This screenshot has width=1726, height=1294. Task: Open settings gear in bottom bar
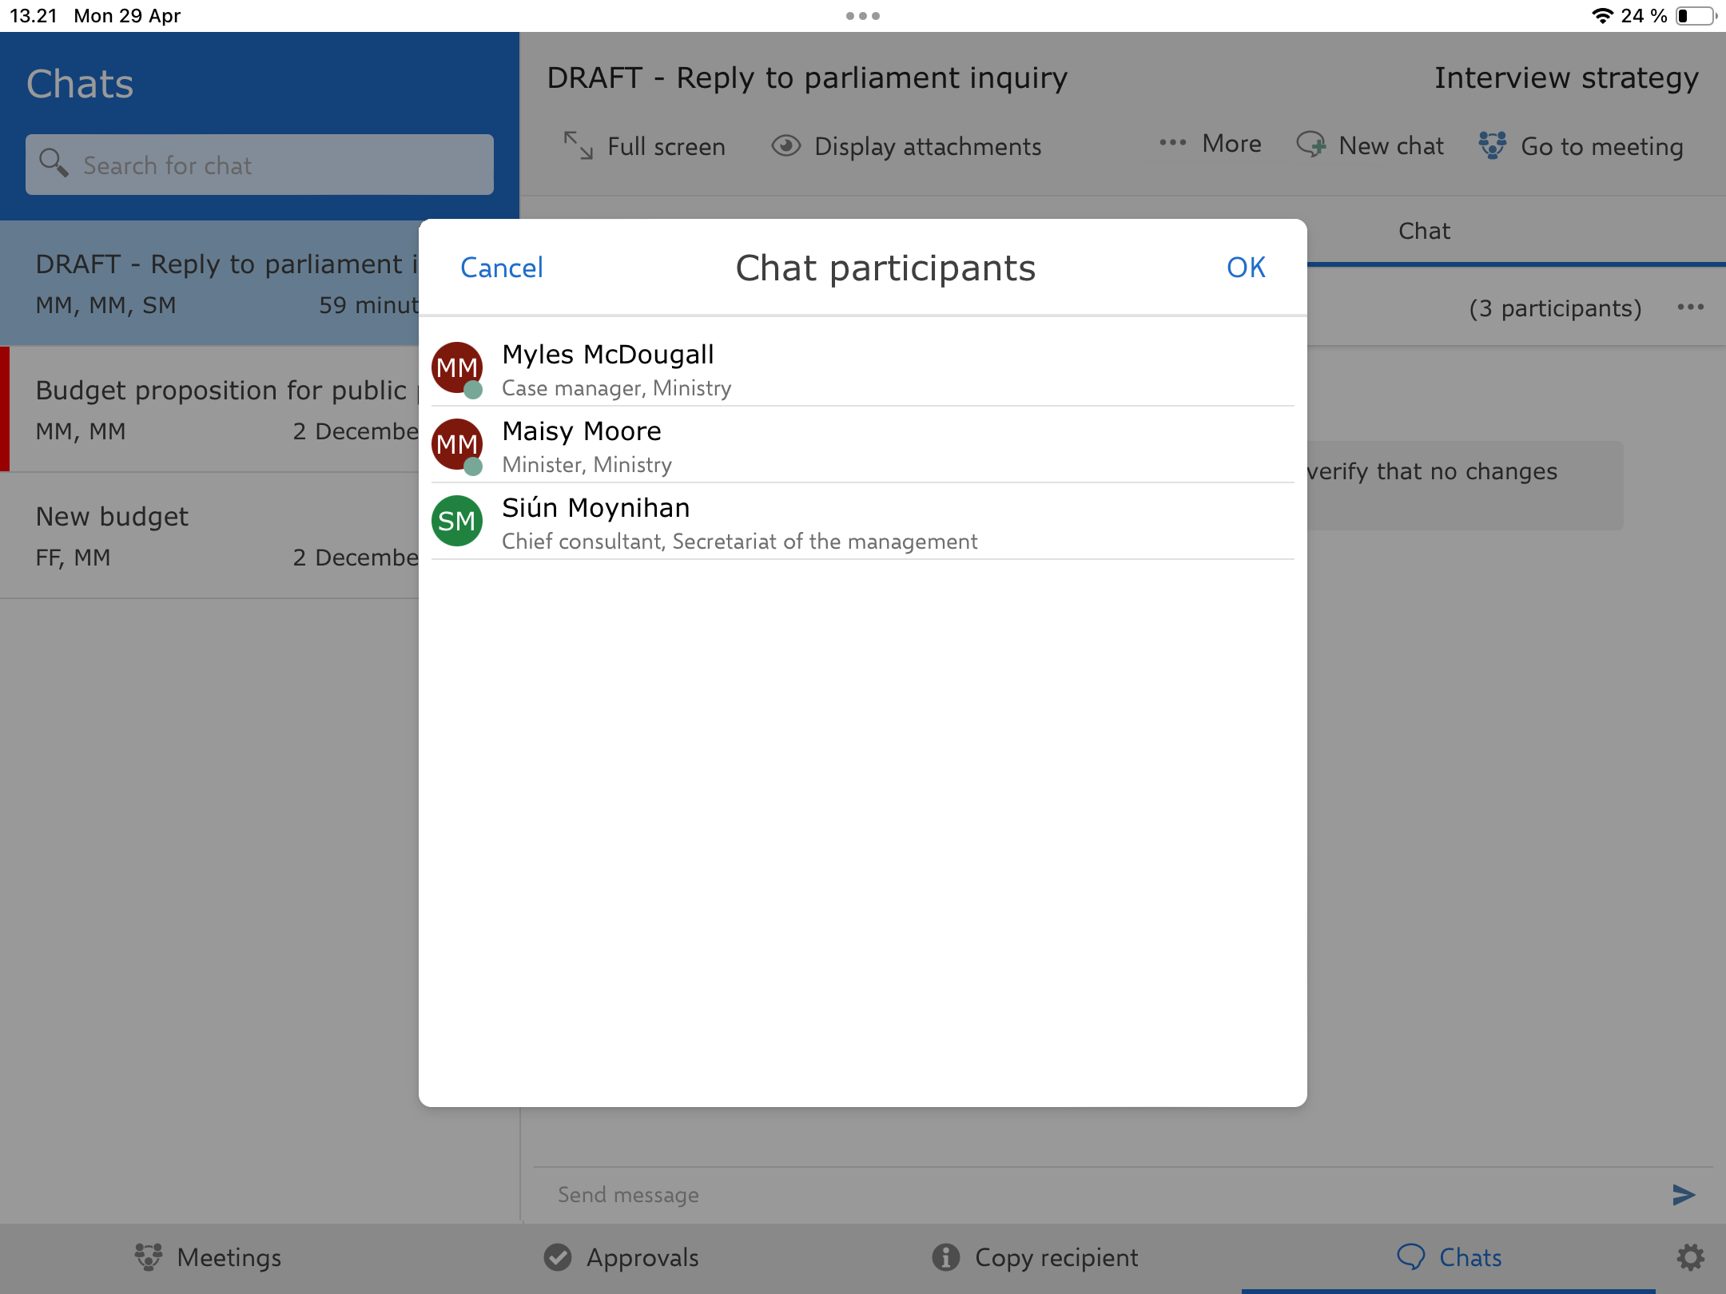[x=1690, y=1257]
